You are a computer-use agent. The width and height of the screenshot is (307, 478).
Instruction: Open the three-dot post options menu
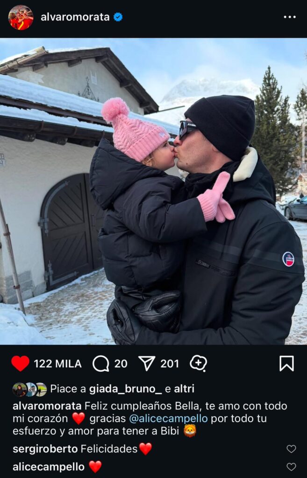click(289, 17)
